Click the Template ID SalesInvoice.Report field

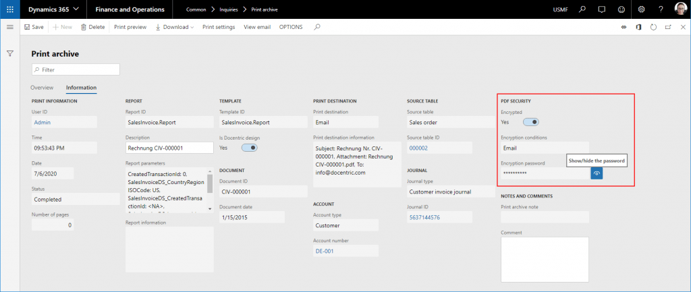point(264,123)
